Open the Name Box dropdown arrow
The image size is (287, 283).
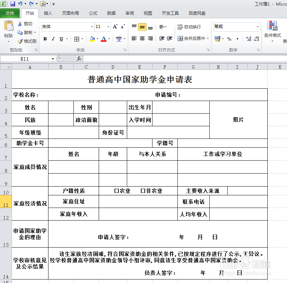click(x=53, y=59)
